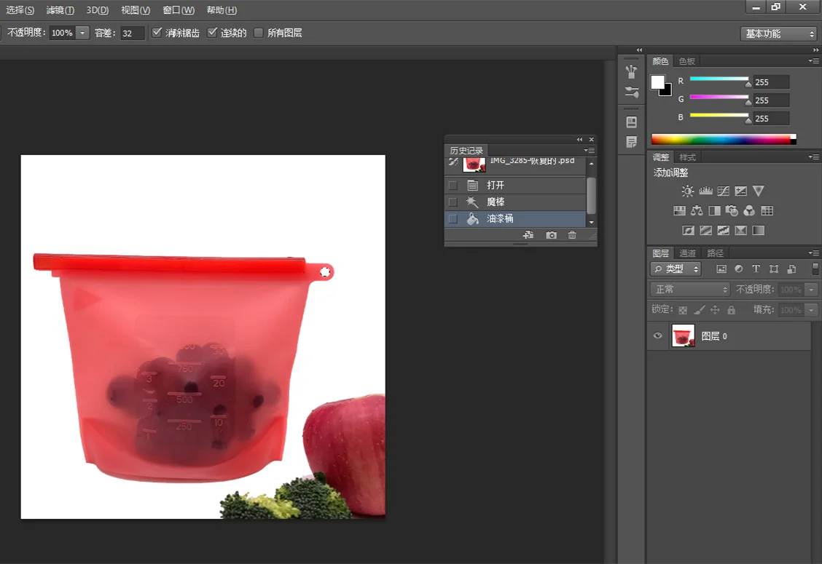Select the 魔棒 history state
822x564 pixels.
click(496, 202)
